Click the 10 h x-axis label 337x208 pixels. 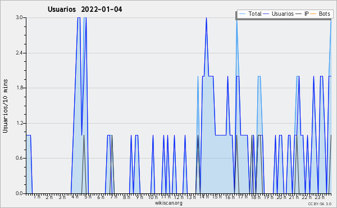coord(153,197)
